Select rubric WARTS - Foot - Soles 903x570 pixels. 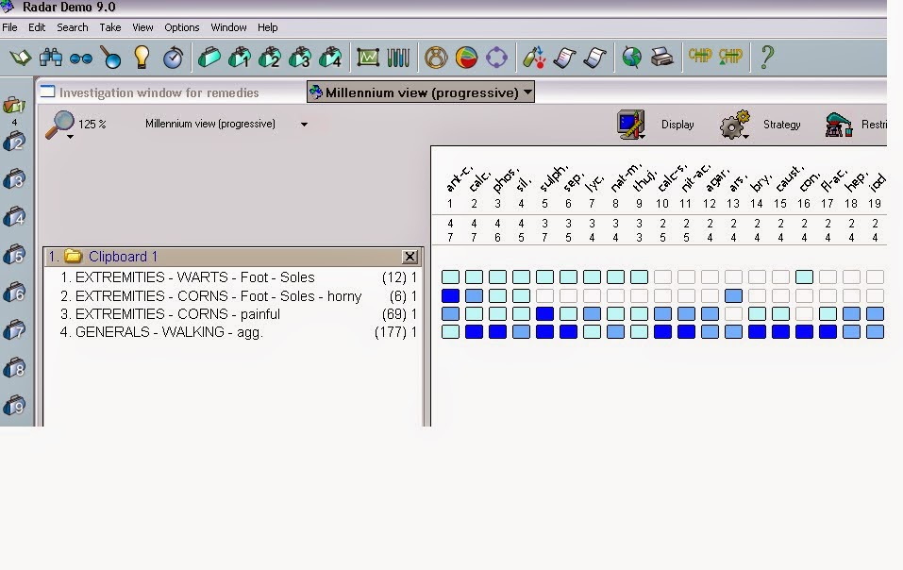[x=194, y=277]
